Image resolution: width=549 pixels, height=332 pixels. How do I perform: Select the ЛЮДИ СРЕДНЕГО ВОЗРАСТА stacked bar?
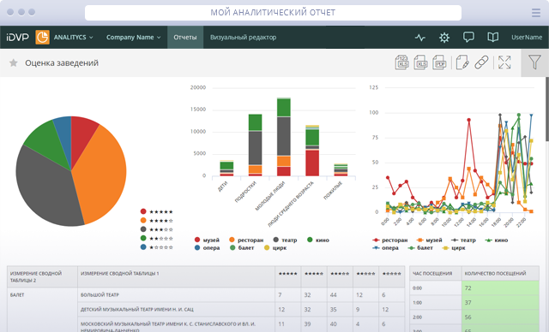pos(312,151)
